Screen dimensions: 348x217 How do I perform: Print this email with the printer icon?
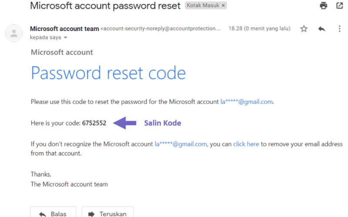pos(323,6)
